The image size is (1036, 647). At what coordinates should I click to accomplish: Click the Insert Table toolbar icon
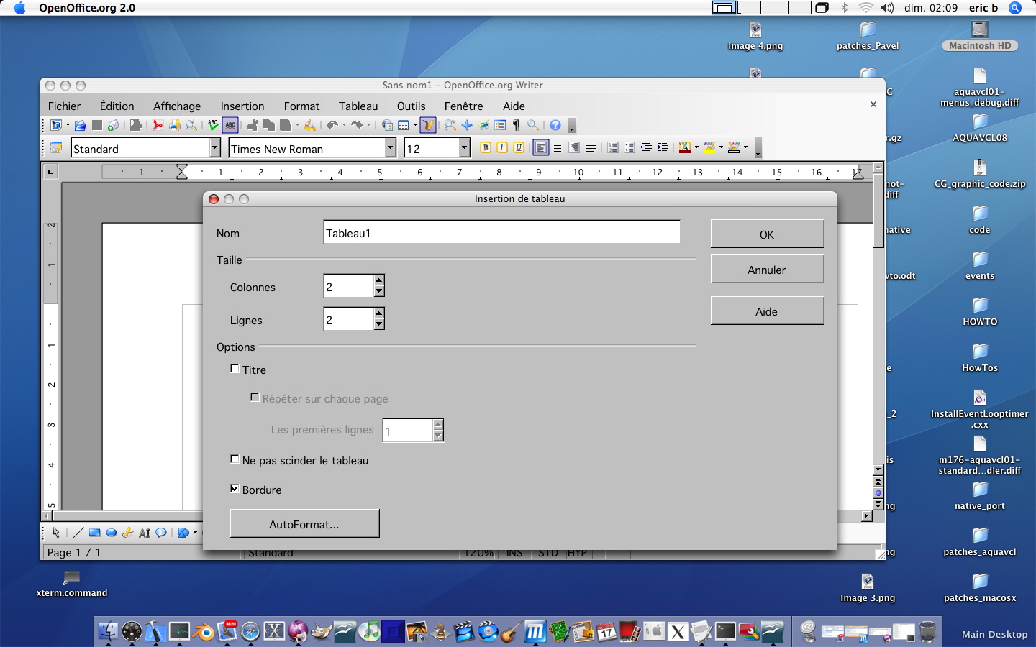403,125
